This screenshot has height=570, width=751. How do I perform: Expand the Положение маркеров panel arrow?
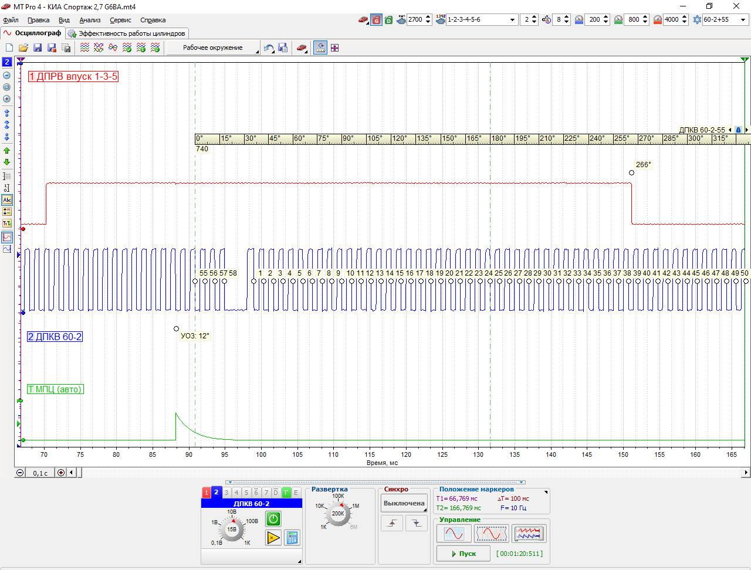546,492
